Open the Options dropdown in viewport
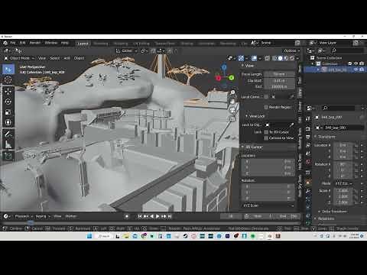367x275 pixels. (x=292, y=50)
